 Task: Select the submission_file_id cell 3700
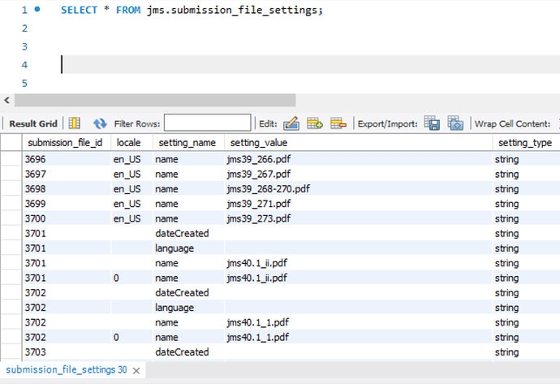click(67, 218)
